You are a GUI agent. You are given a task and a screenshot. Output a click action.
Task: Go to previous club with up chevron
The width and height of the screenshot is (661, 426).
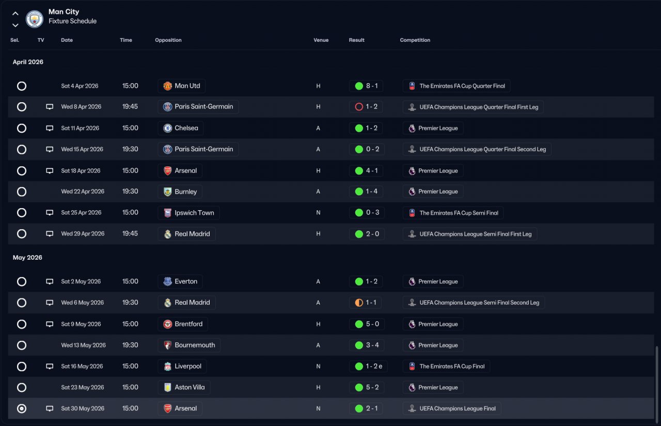15,14
